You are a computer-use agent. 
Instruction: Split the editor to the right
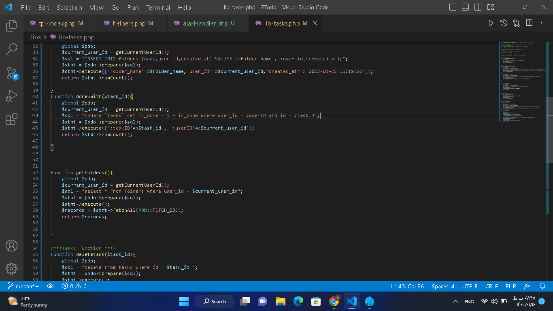(529, 23)
